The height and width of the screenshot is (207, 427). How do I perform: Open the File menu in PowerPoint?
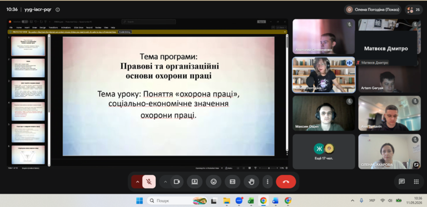(x=11, y=27)
